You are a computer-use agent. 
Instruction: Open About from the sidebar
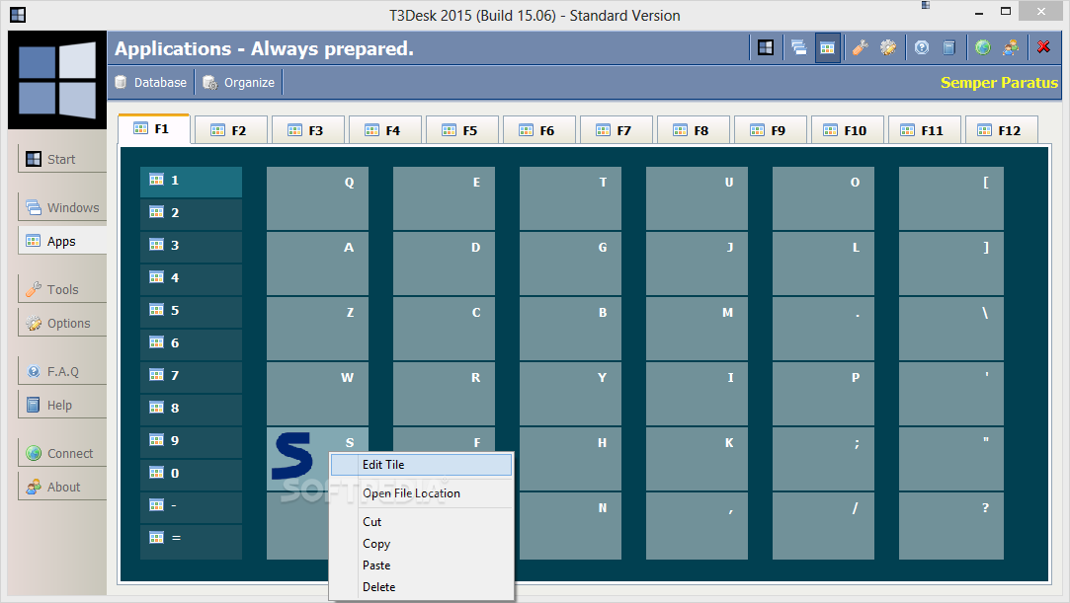(x=62, y=487)
